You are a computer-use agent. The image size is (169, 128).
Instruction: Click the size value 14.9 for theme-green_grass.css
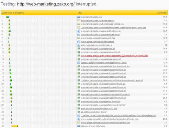(165, 28)
